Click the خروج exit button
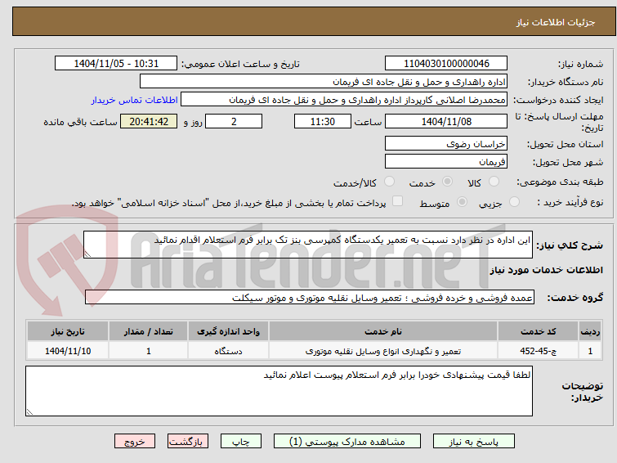This screenshot has width=617, height=463. [x=135, y=442]
